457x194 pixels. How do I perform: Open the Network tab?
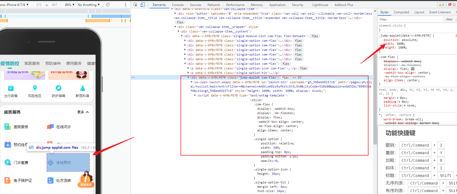(x=214, y=5)
